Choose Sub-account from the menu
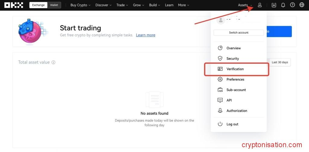Screen dimensions: 309x152 (x=236, y=90)
